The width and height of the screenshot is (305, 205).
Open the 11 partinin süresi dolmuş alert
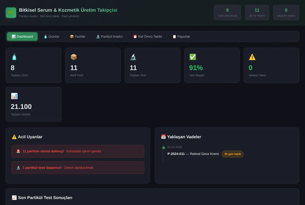(x=78, y=151)
